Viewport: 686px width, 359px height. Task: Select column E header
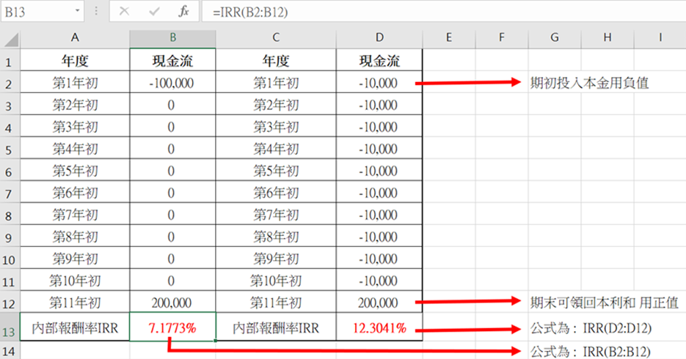(449, 38)
